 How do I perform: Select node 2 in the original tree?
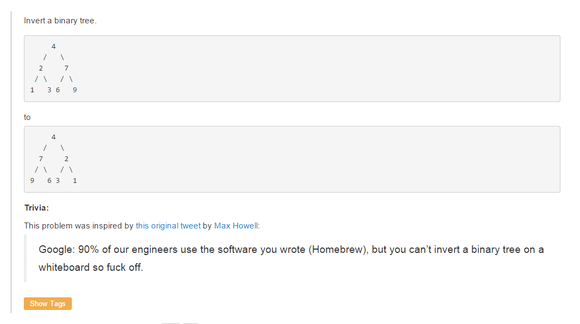[41, 68]
